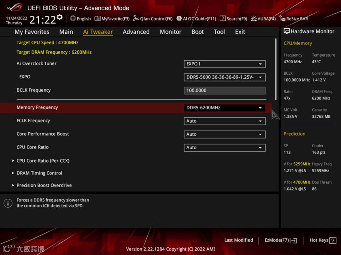This screenshot has width=341, height=255.
Task: Click the Hot Keys question mark icon
Action: (333, 241)
